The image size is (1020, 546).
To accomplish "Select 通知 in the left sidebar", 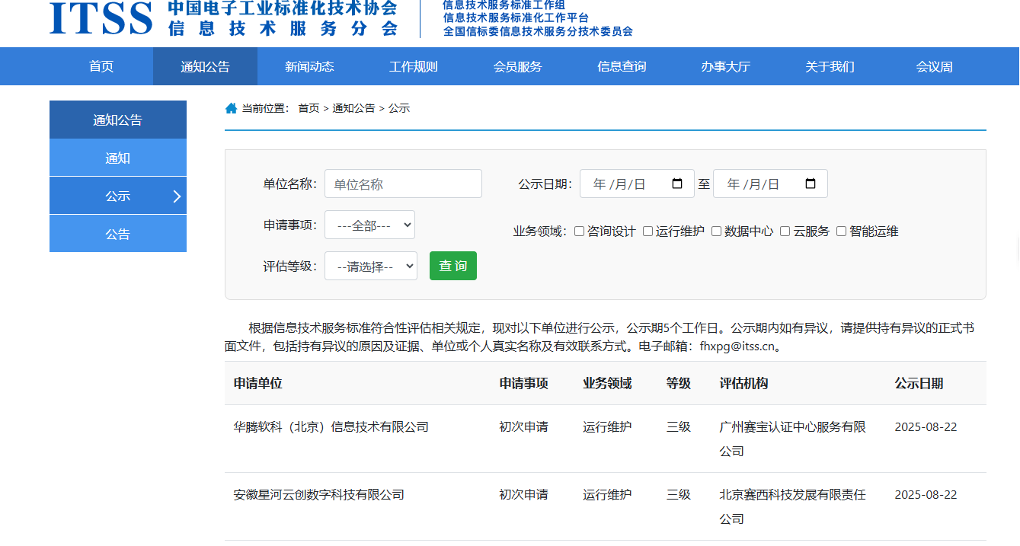I will (118, 158).
